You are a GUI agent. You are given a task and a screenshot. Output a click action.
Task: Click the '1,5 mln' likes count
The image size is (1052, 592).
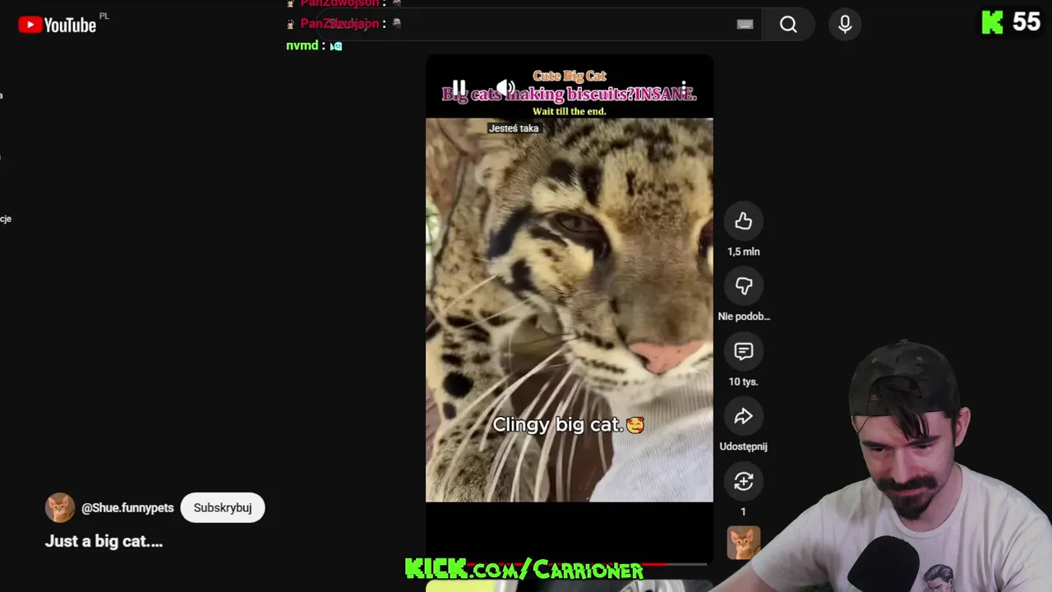coord(743,252)
